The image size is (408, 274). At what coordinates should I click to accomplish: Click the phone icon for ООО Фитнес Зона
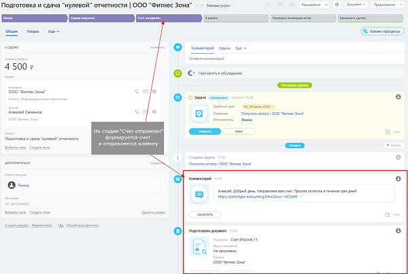point(137,91)
